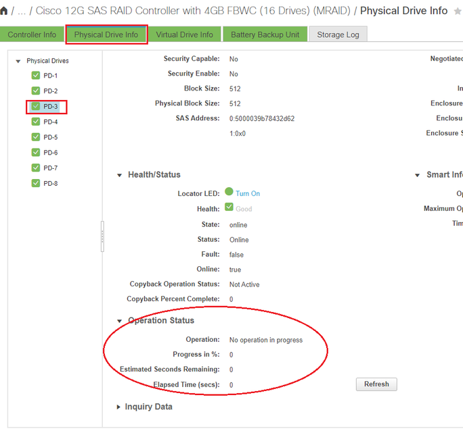Viewport: 463px width, 433px height.
Task: Click the PD-4 green status icon
Action: (x=36, y=122)
